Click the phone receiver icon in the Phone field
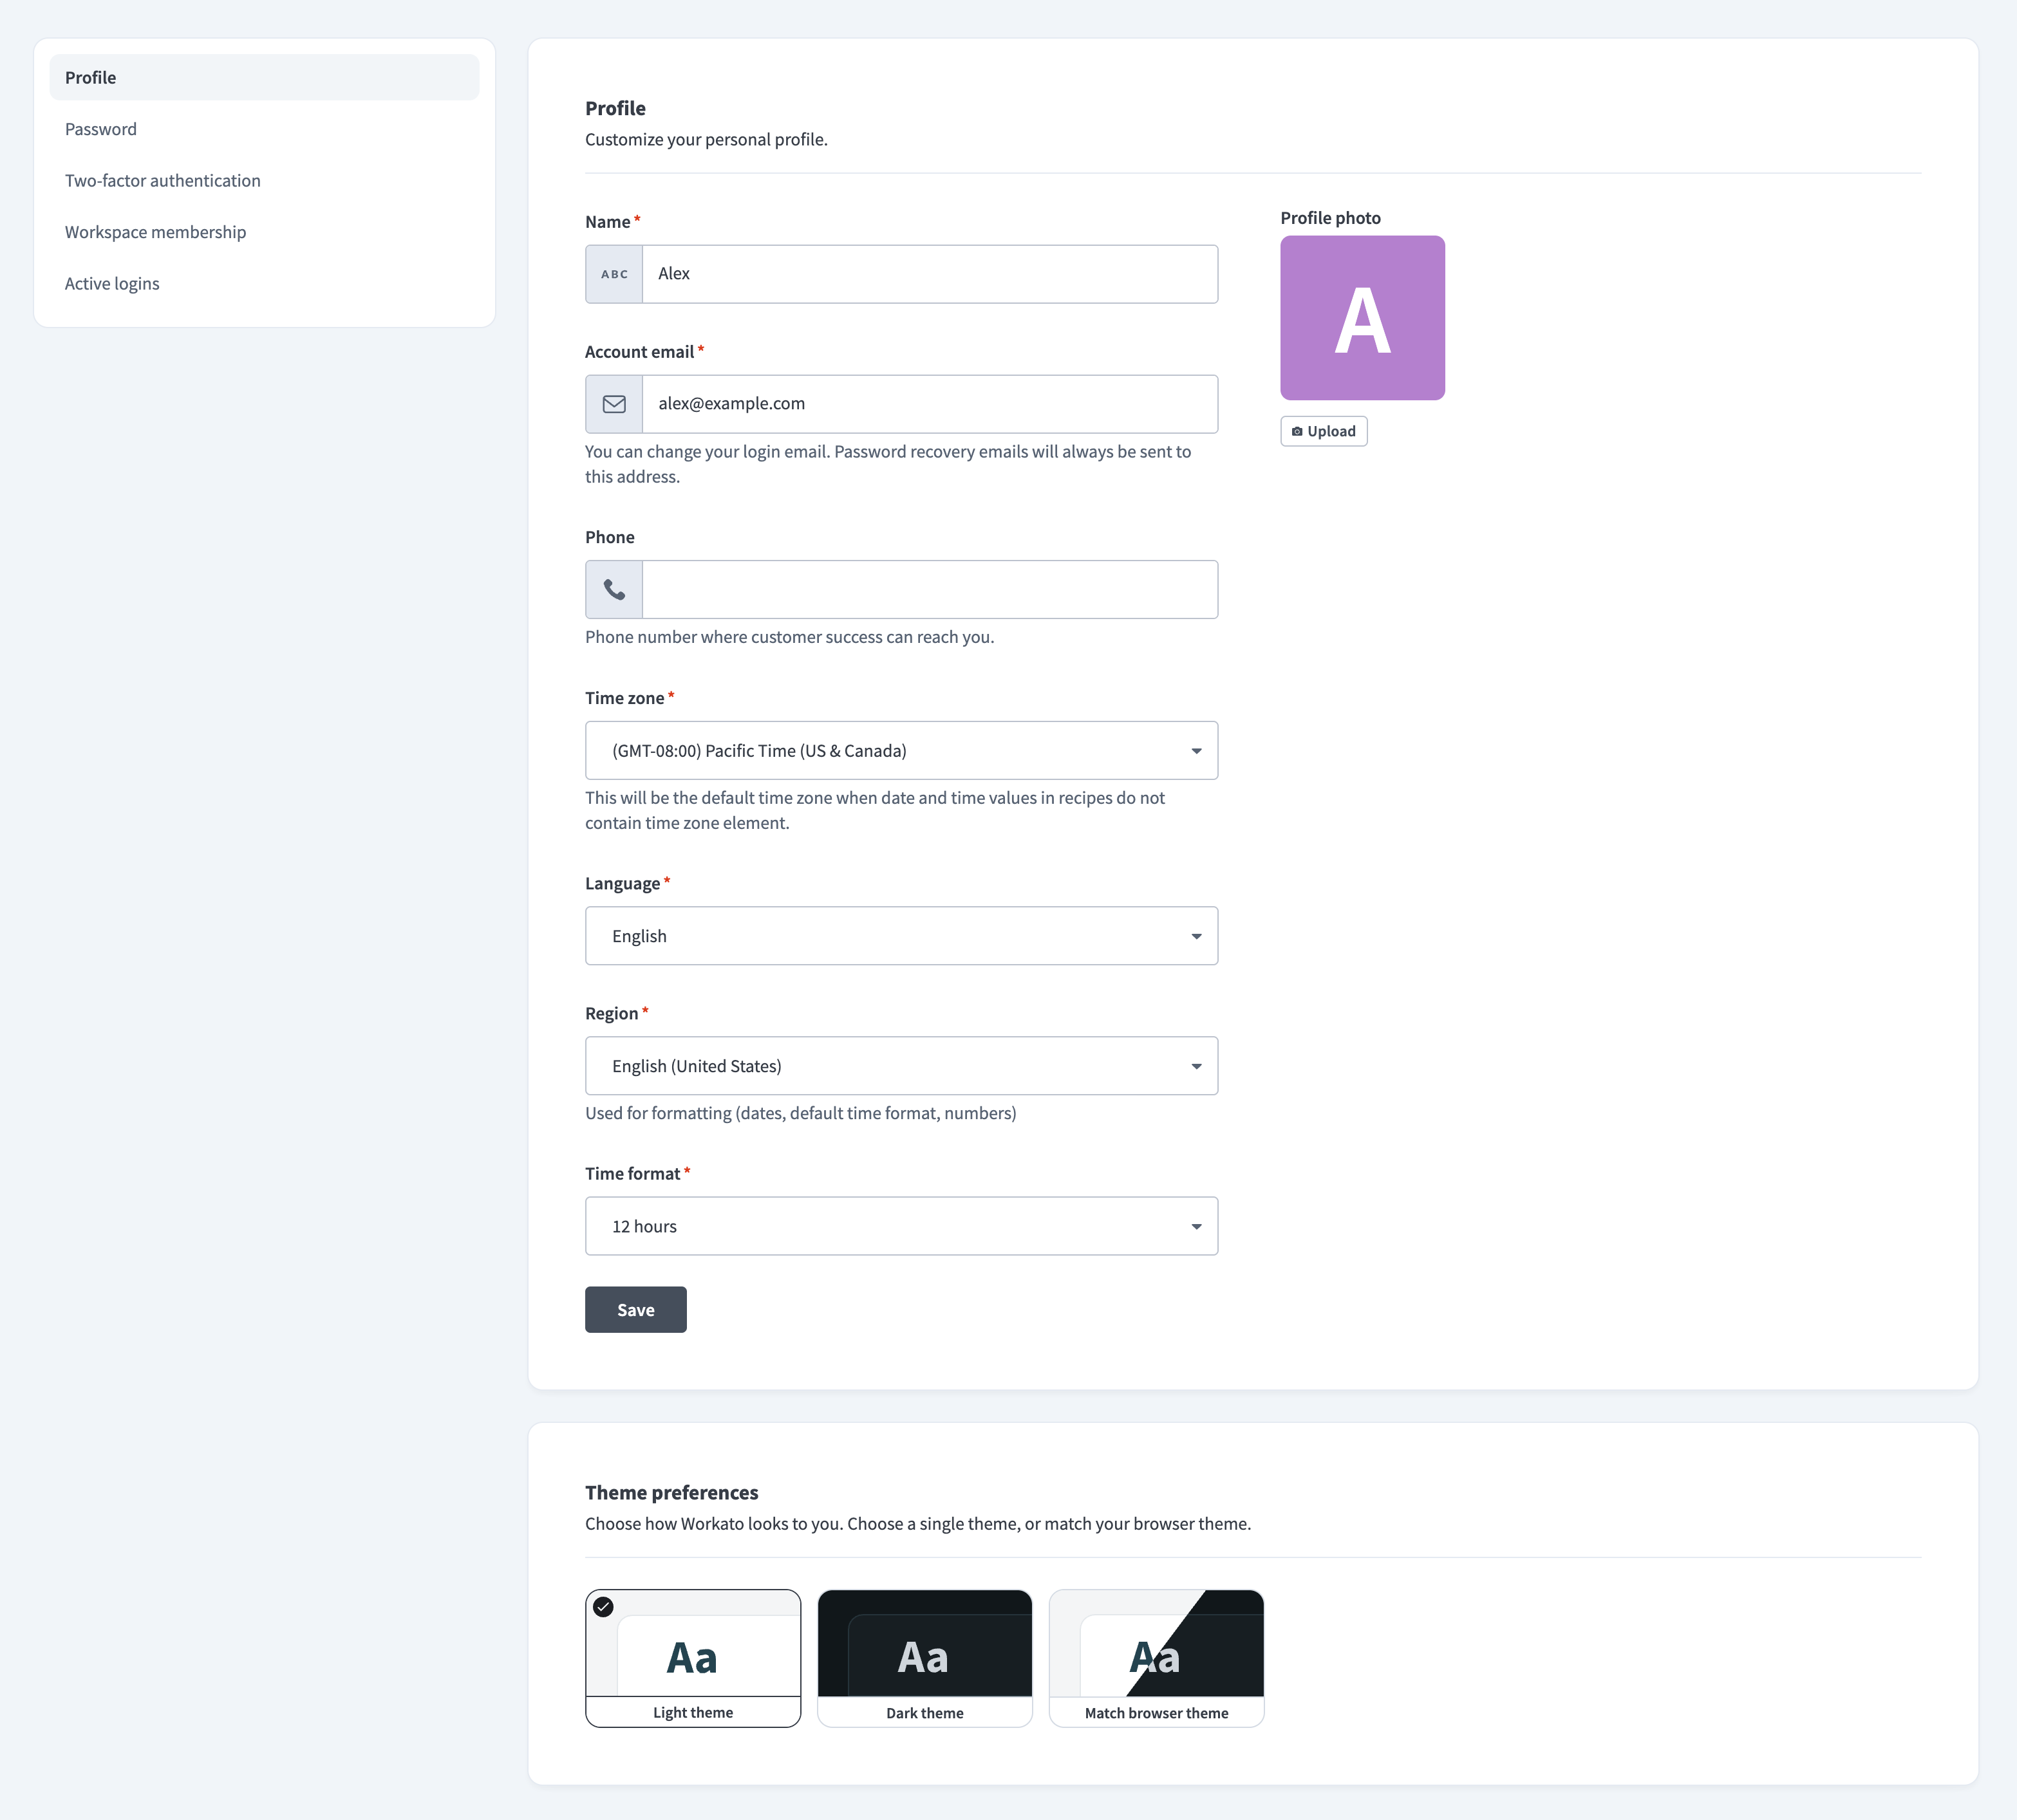2017x1820 pixels. click(614, 589)
